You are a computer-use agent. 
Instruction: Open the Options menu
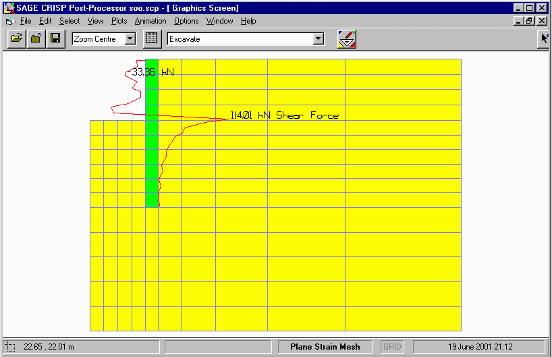pyautogui.click(x=186, y=21)
